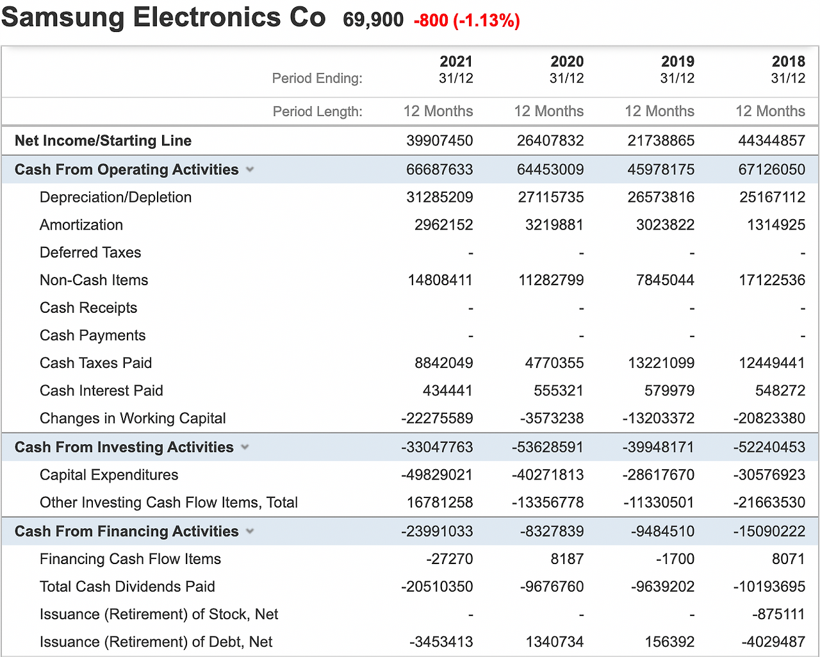Image resolution: width=820 pixels, height=657 pixels.
Task: Select the Non-Cash Items row label
Action: coord(94,280)
